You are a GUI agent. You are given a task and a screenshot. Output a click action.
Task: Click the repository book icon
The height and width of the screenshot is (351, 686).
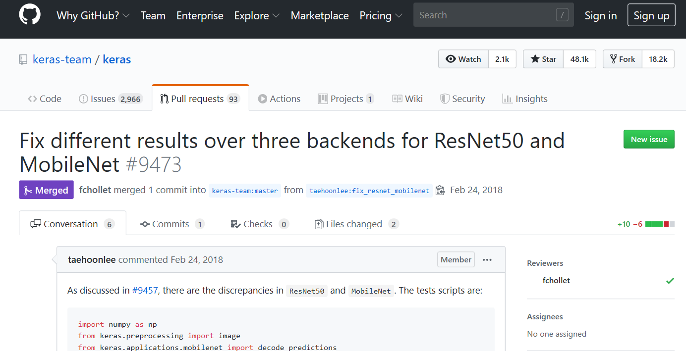(23, 60)
